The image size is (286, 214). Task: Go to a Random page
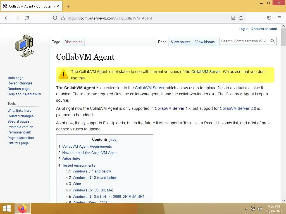18,89
